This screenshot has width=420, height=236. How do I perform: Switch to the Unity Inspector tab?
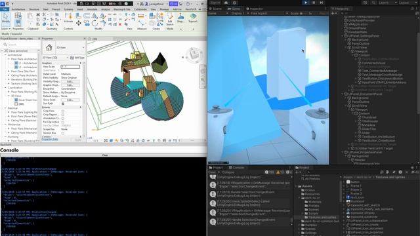[x=255, y=9]
